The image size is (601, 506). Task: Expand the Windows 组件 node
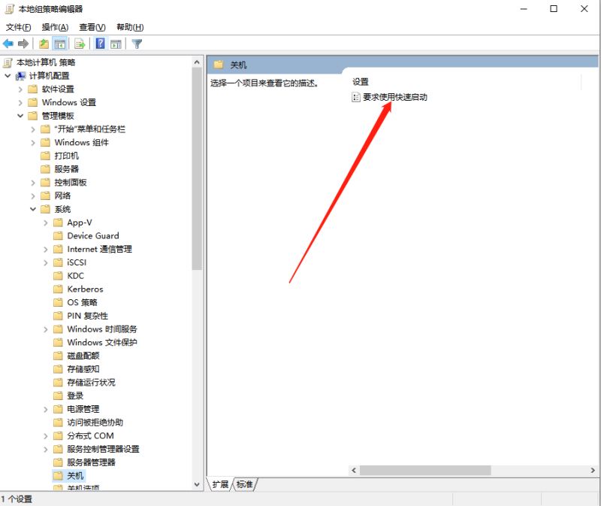click(33, 143)
